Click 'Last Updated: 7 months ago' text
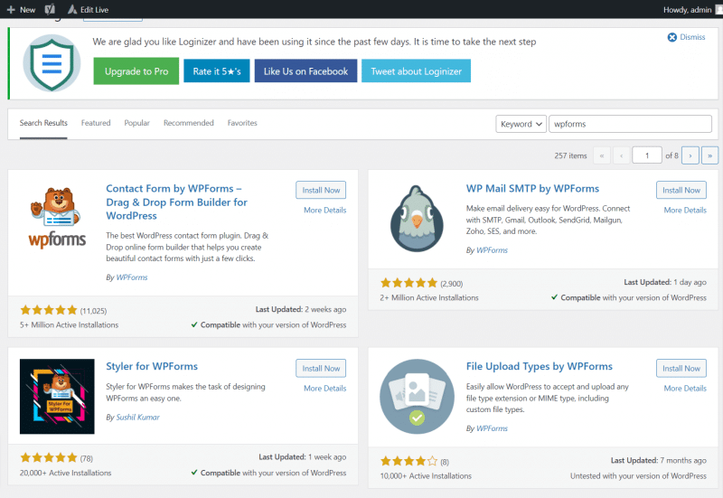The width and height of the screenshot is (723, 498). coord(659,460)
